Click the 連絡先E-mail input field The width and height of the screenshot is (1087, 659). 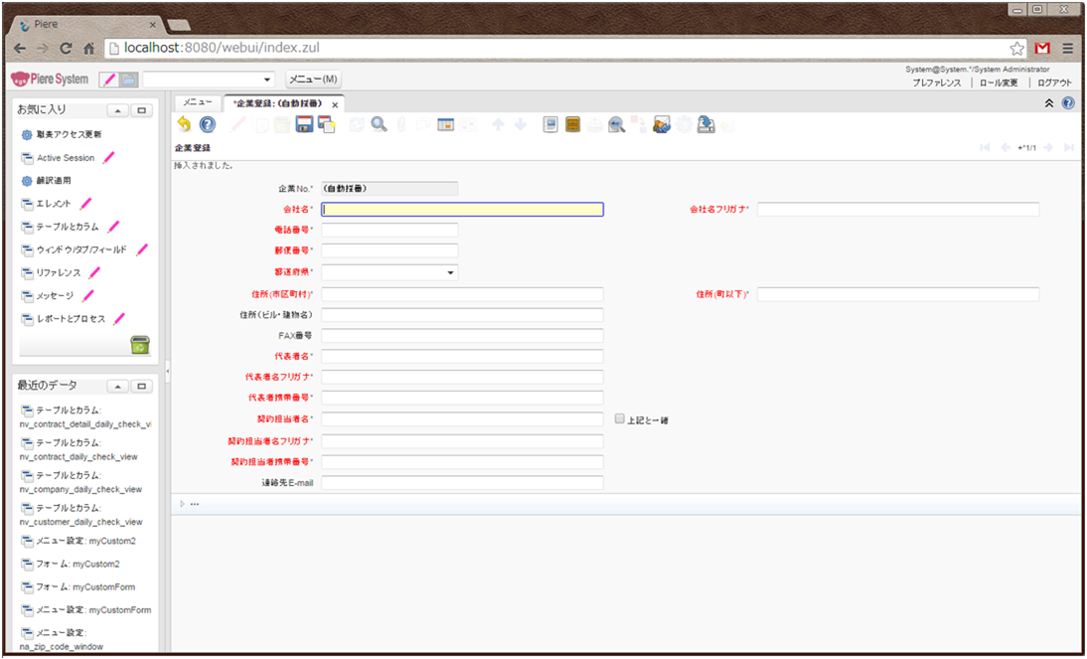(x=462, y=483)
